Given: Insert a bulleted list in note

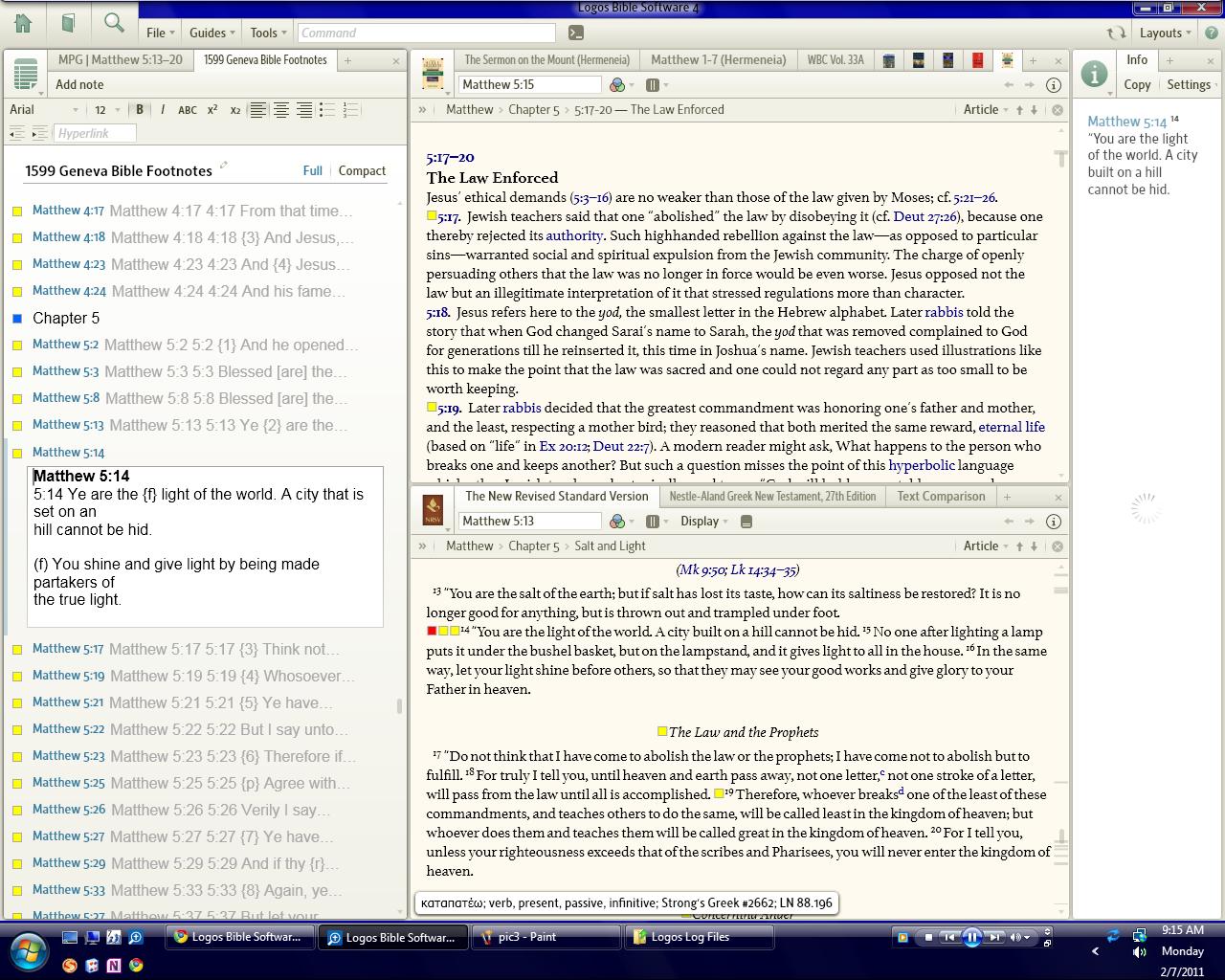Looking at the screenshot, I should coord(327,110).
